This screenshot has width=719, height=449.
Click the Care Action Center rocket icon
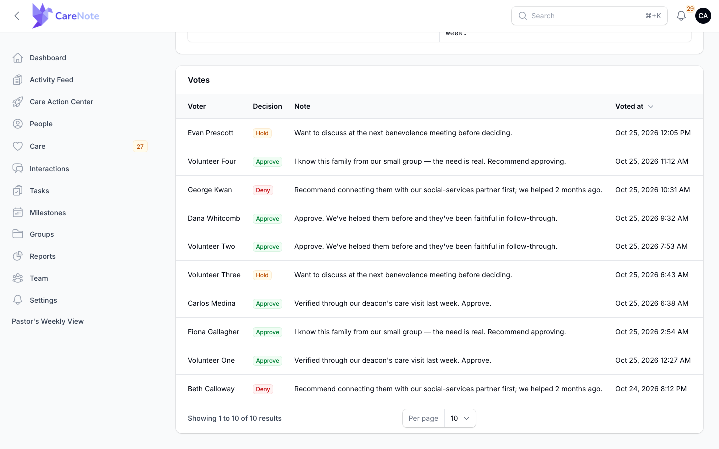pyautogui.click(x=18, y=102)
